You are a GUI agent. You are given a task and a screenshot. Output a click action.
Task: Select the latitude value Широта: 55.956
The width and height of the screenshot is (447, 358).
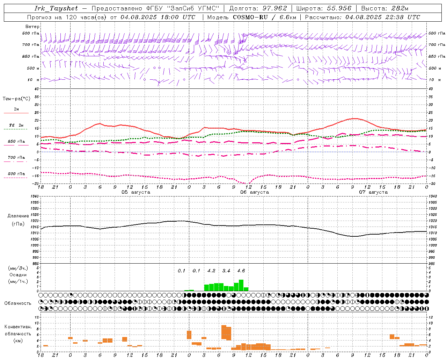[x=324, y=8]
